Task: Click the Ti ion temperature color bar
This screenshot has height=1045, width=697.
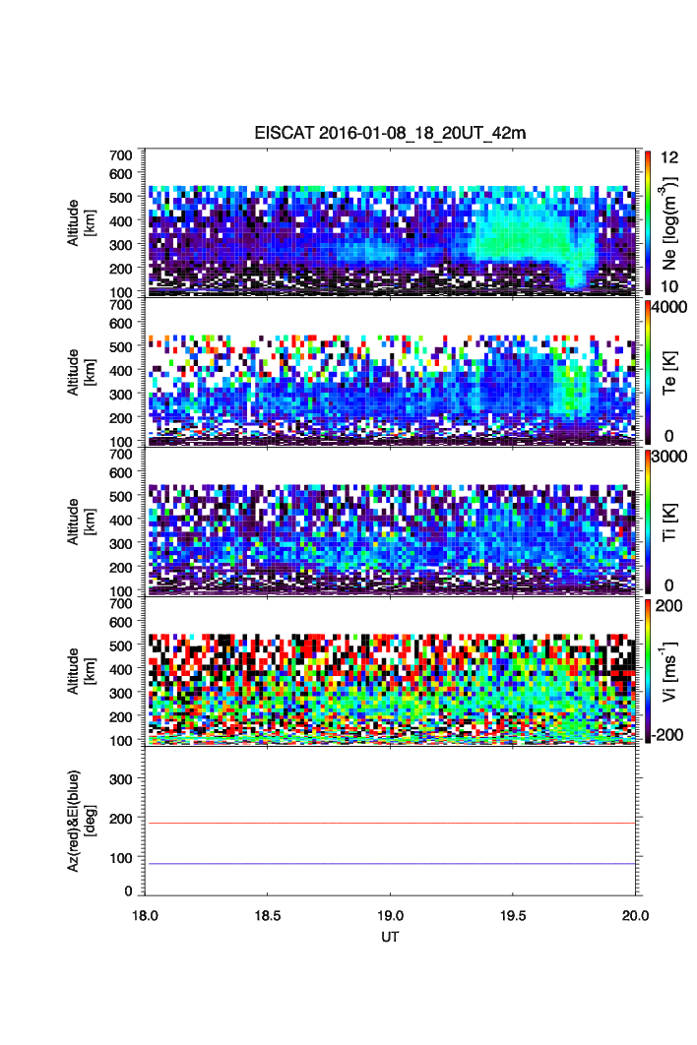Action: coord(647,521)
